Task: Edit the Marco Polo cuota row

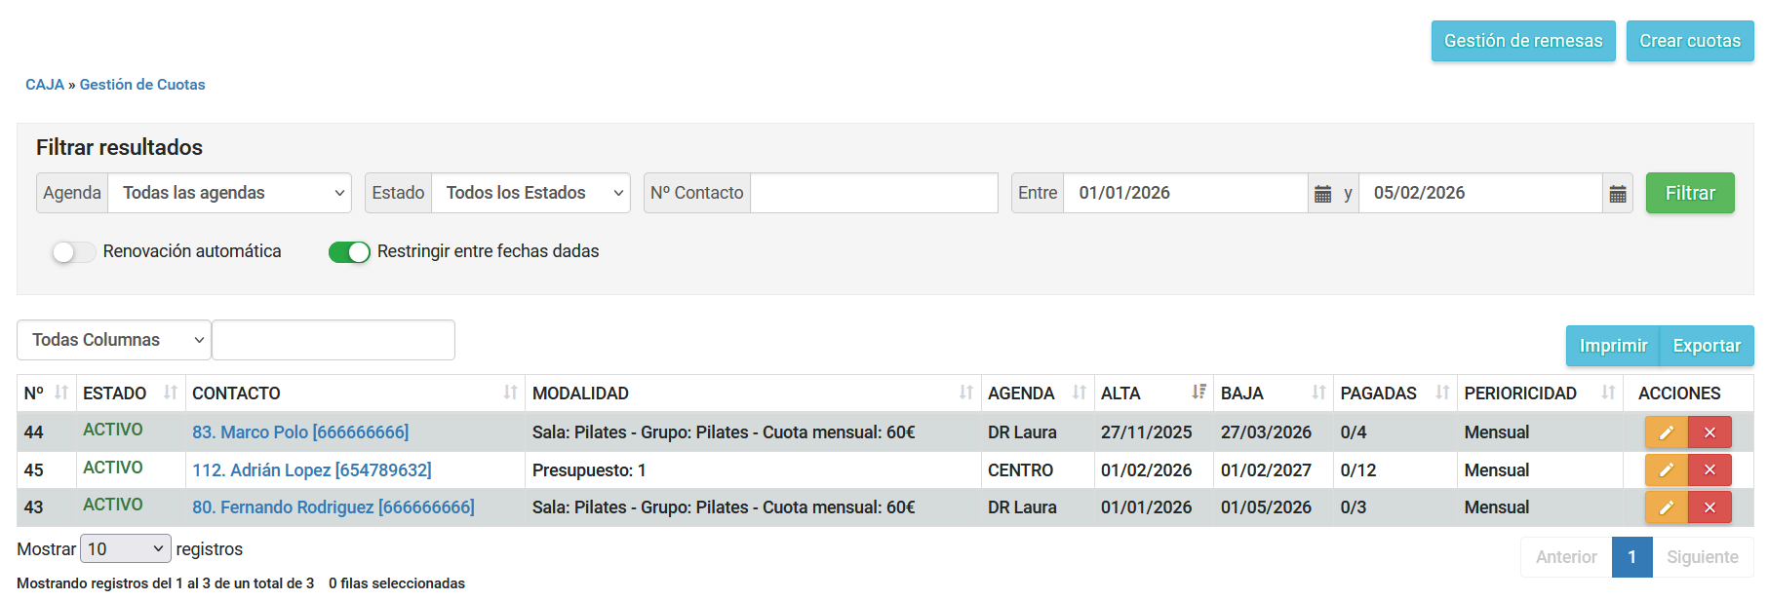Action: (x=1666, y=432)
